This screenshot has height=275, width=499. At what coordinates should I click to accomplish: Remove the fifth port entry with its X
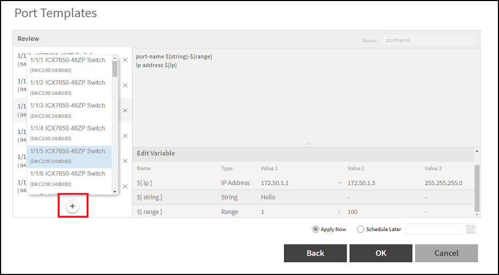[125, 161]
